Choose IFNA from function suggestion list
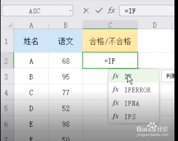Screen dimensions: 178x141 [x=134, y=103]
